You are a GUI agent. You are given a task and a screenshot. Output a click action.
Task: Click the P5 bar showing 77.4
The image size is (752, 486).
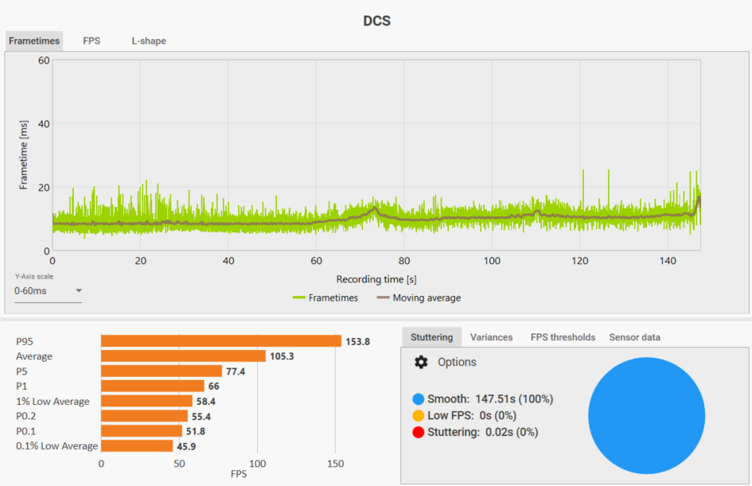[162, 371]
